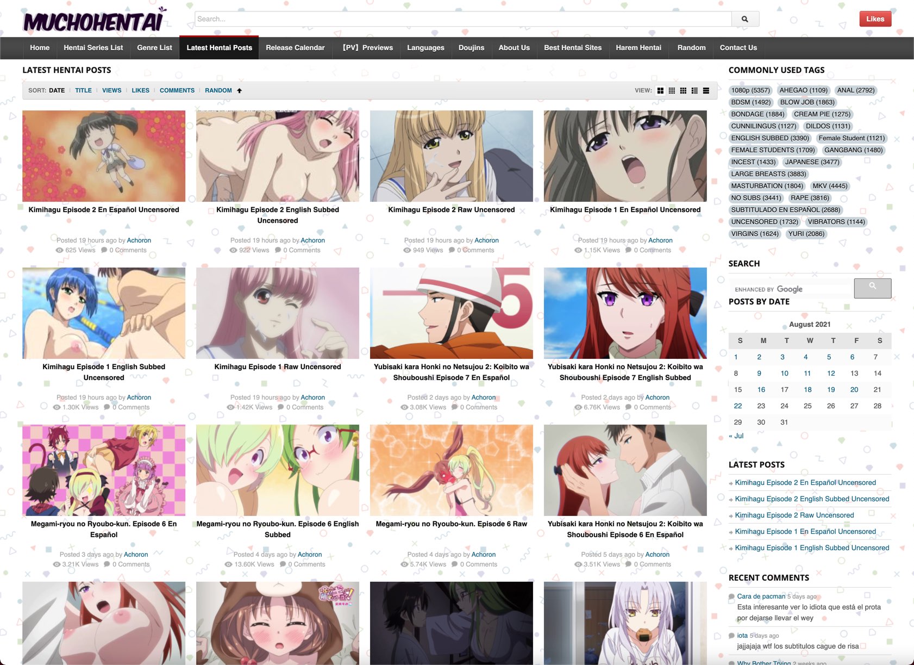Select the UNCENSORED (1732) tag
Image resolution: width=914 pixels, height=665 pixels.
point(765,222)
